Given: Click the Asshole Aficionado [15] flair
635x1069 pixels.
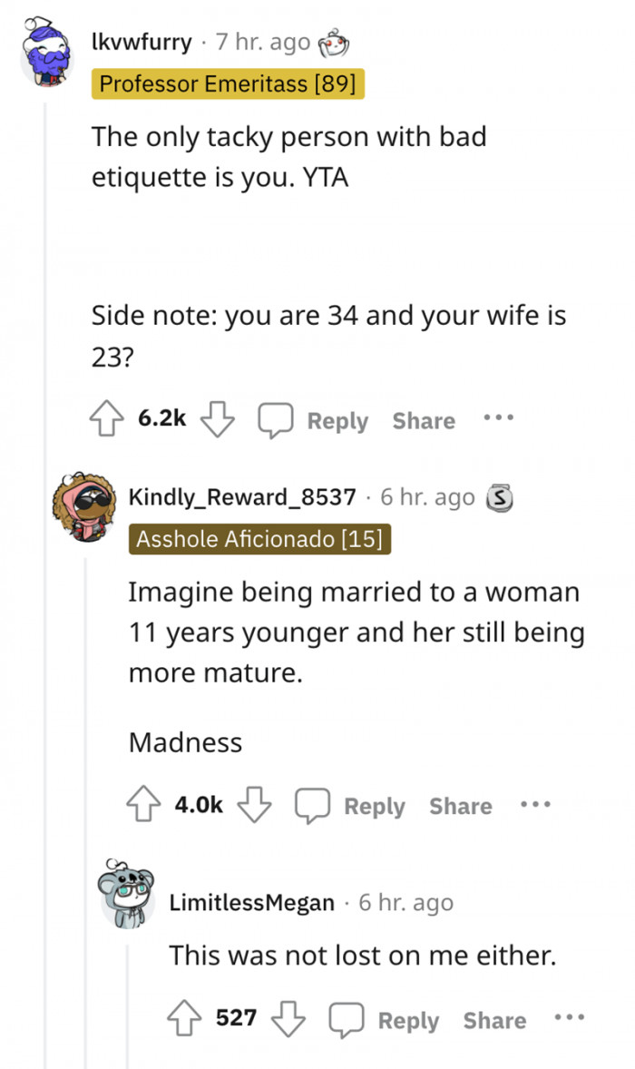Looking at the screenshot, I should coord(259,538).
